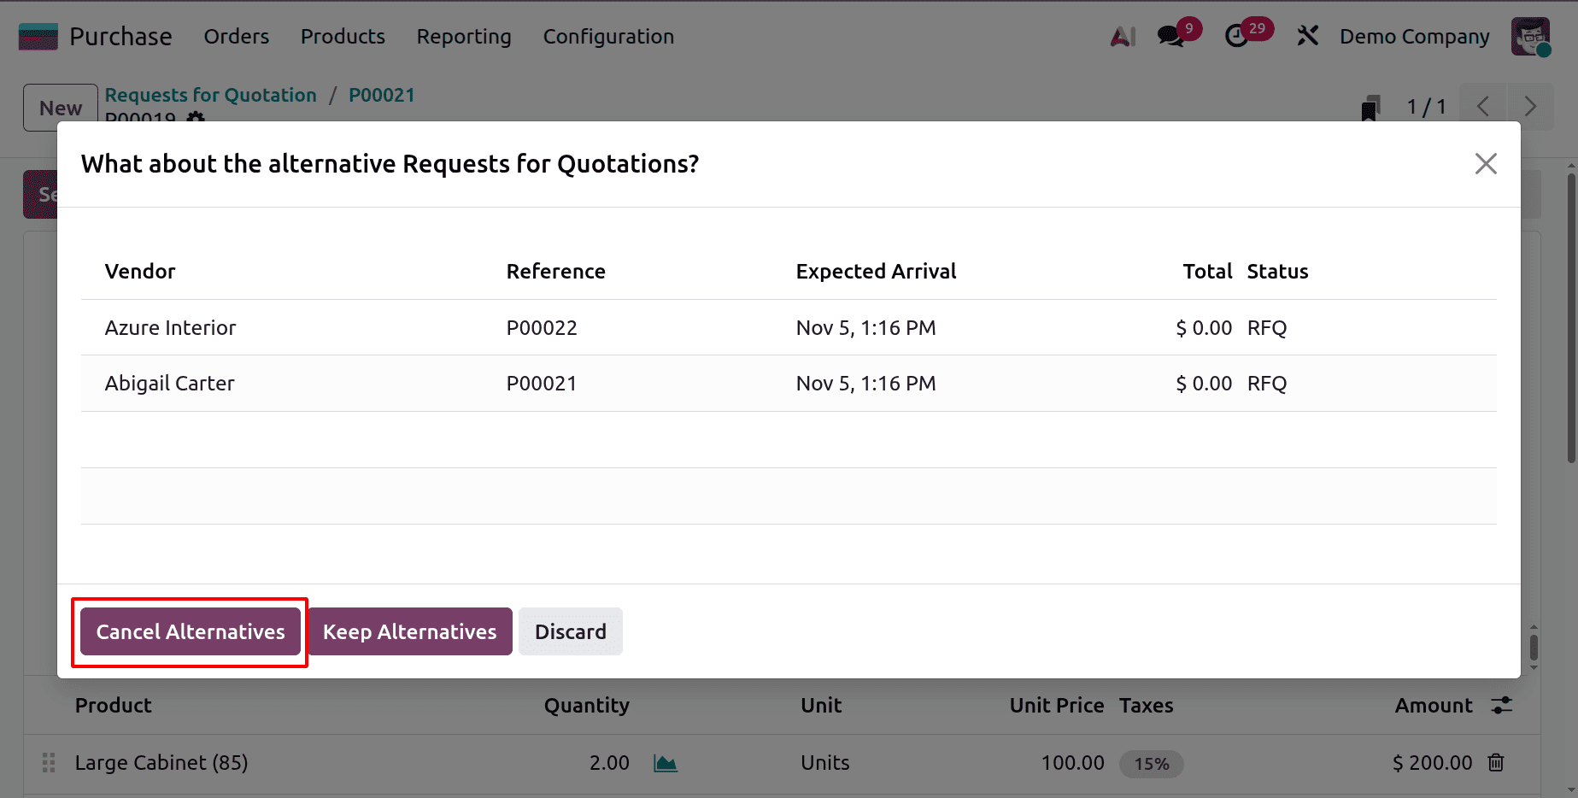View forecast graph icon for Large Cabinet
This screenshot has height=798, width=1578.
(x=666, y=763)
